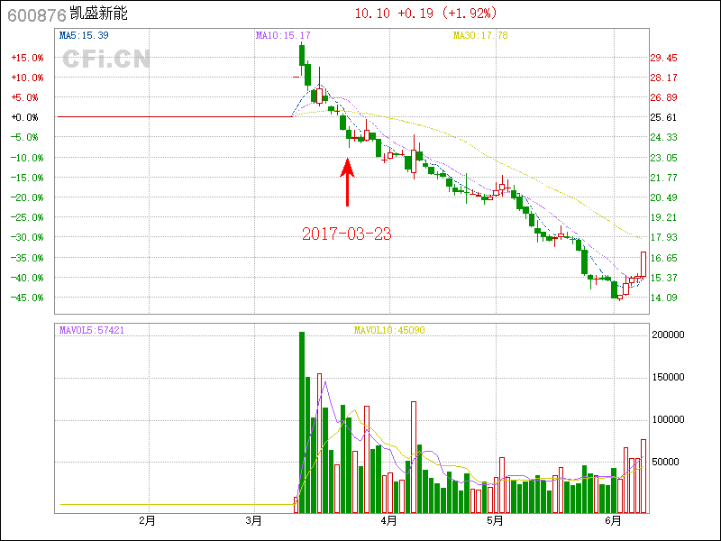Screen dimensions: 721x541
Task: Click the 29.45 price axis label
Action: [x=663, y=58]
